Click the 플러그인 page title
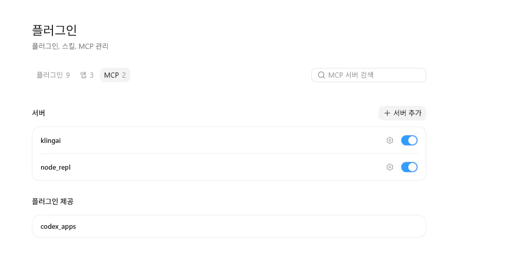The height and width of the screenshot is (255, 508). coord(54,30)
